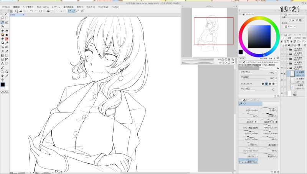Select SU-Cream Pencil sub tool
Screen dimensions: 307x174
(248, 150)
